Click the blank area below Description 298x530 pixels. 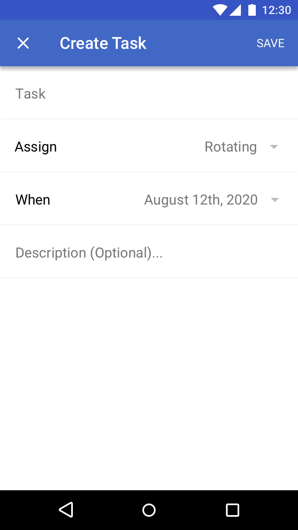(149, 383)
